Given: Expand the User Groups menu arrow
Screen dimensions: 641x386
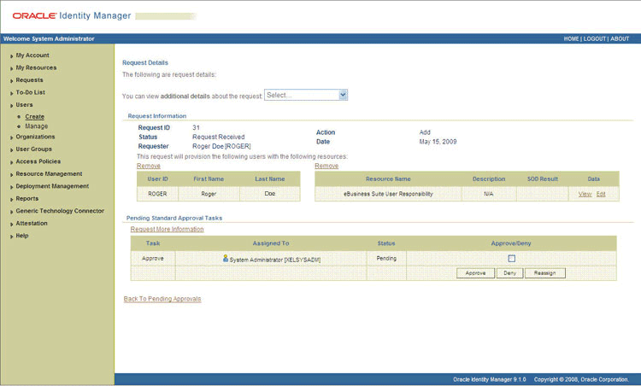Looking at the screenshot, I should (11, 150).
